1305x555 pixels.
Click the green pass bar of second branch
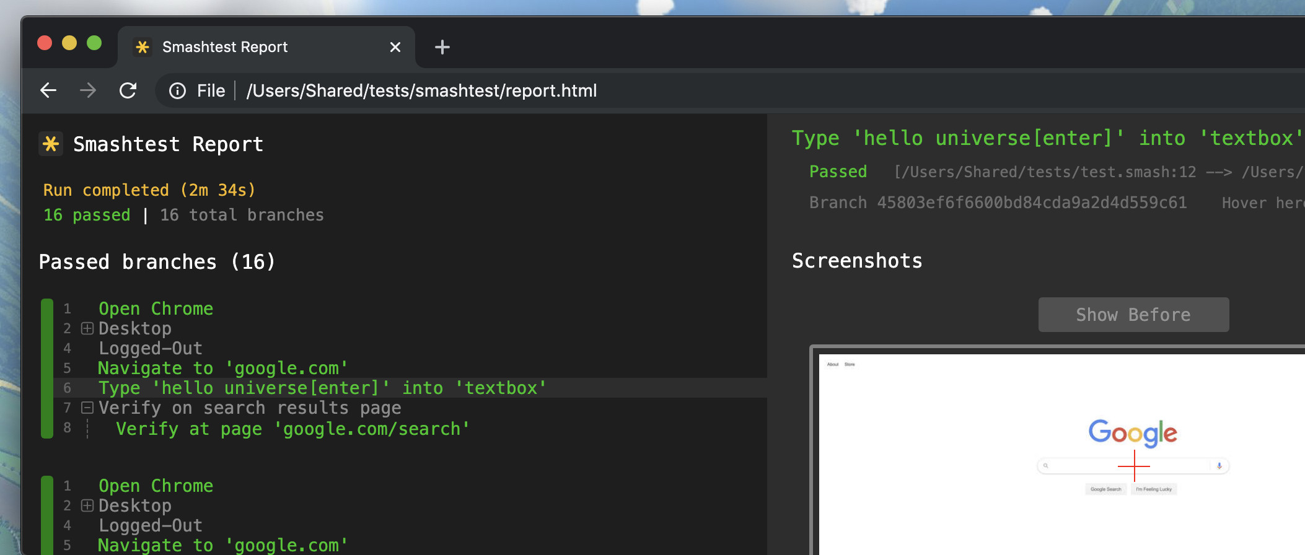click(x=47, y=515)
